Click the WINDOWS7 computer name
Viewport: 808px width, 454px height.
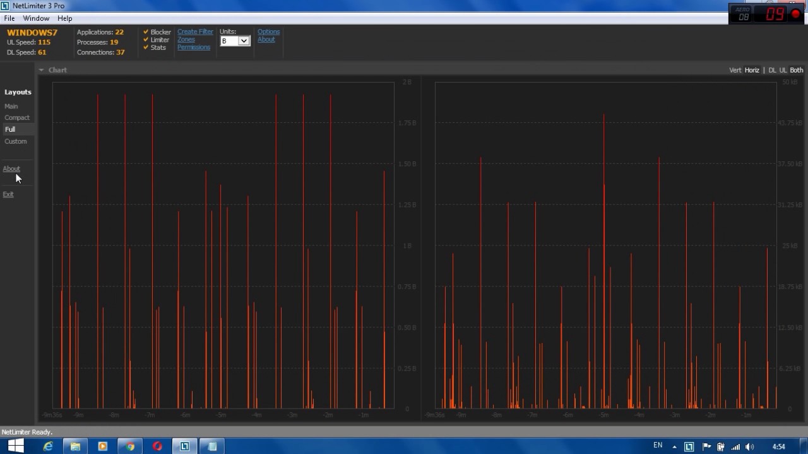32,33
